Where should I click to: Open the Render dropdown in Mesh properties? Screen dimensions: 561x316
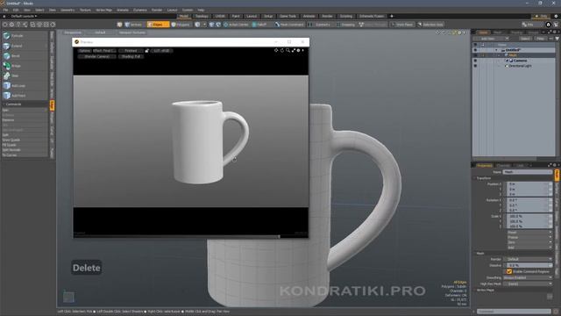528,259
